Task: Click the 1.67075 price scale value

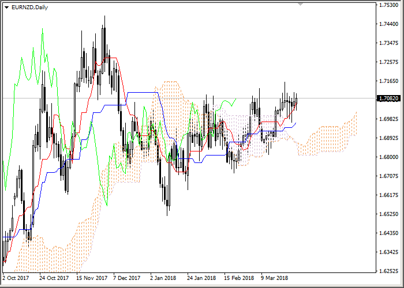Action: (389, 176)
